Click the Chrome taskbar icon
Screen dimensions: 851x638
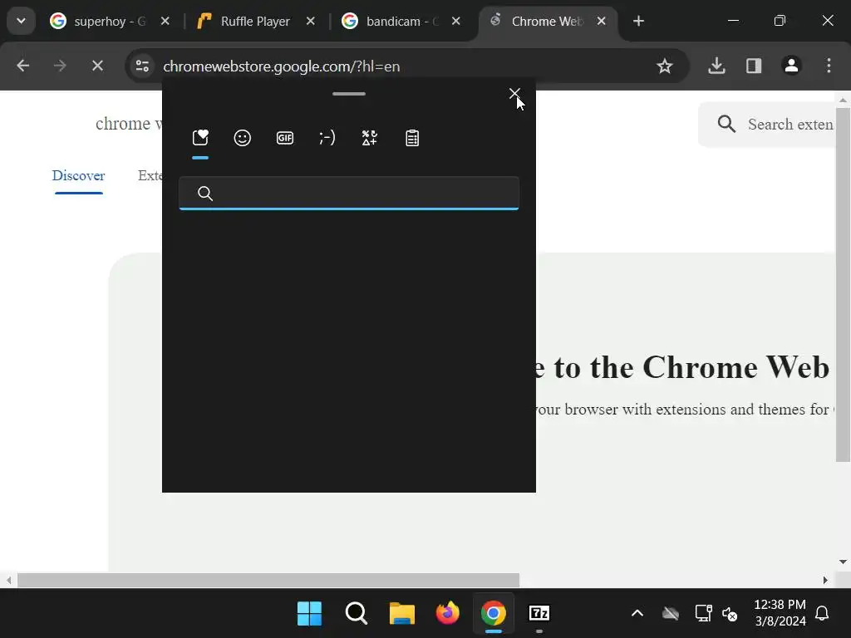click(x=493, y=614)
